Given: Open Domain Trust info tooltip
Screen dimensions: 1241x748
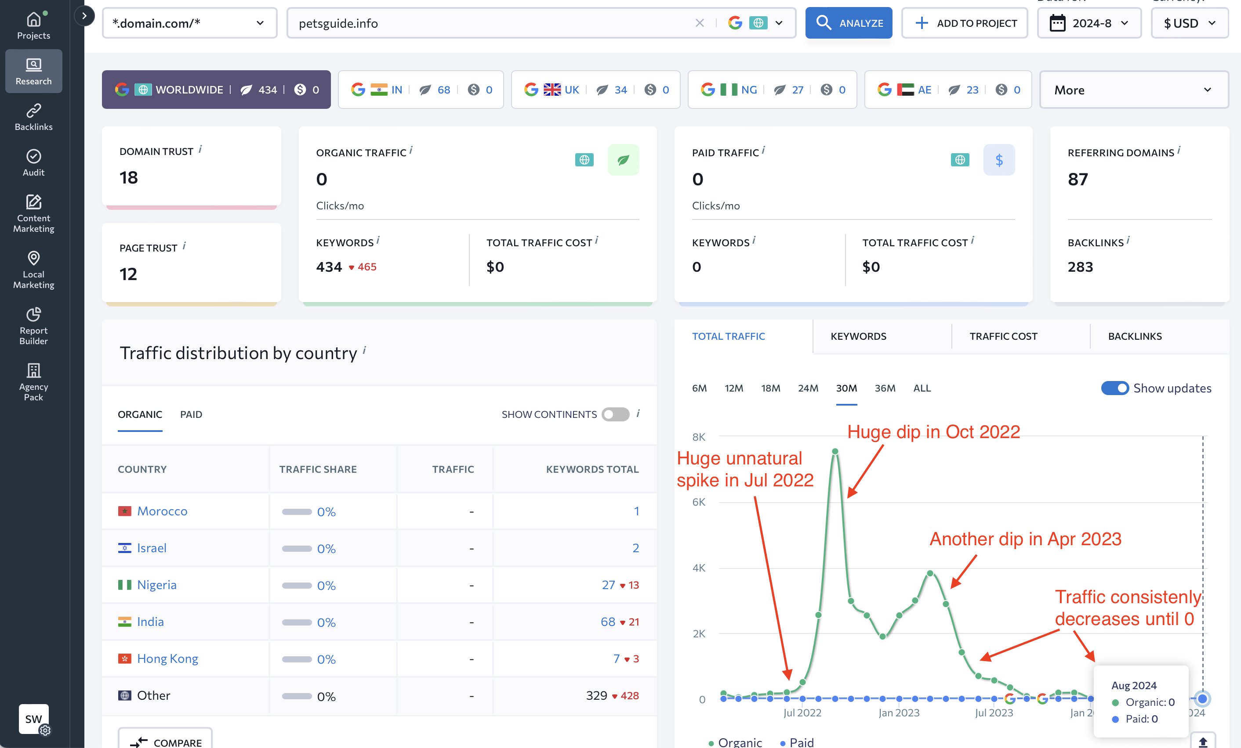Looking at the screenshot, I should [200, 149].
